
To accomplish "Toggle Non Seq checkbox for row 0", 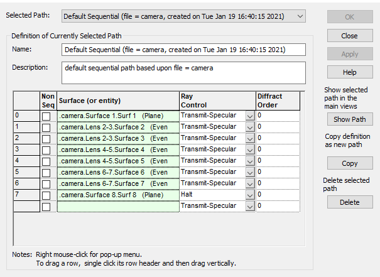I will 46,116.
